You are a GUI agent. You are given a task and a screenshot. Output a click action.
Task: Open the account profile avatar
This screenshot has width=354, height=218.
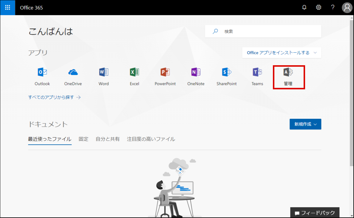coord(347,8)
